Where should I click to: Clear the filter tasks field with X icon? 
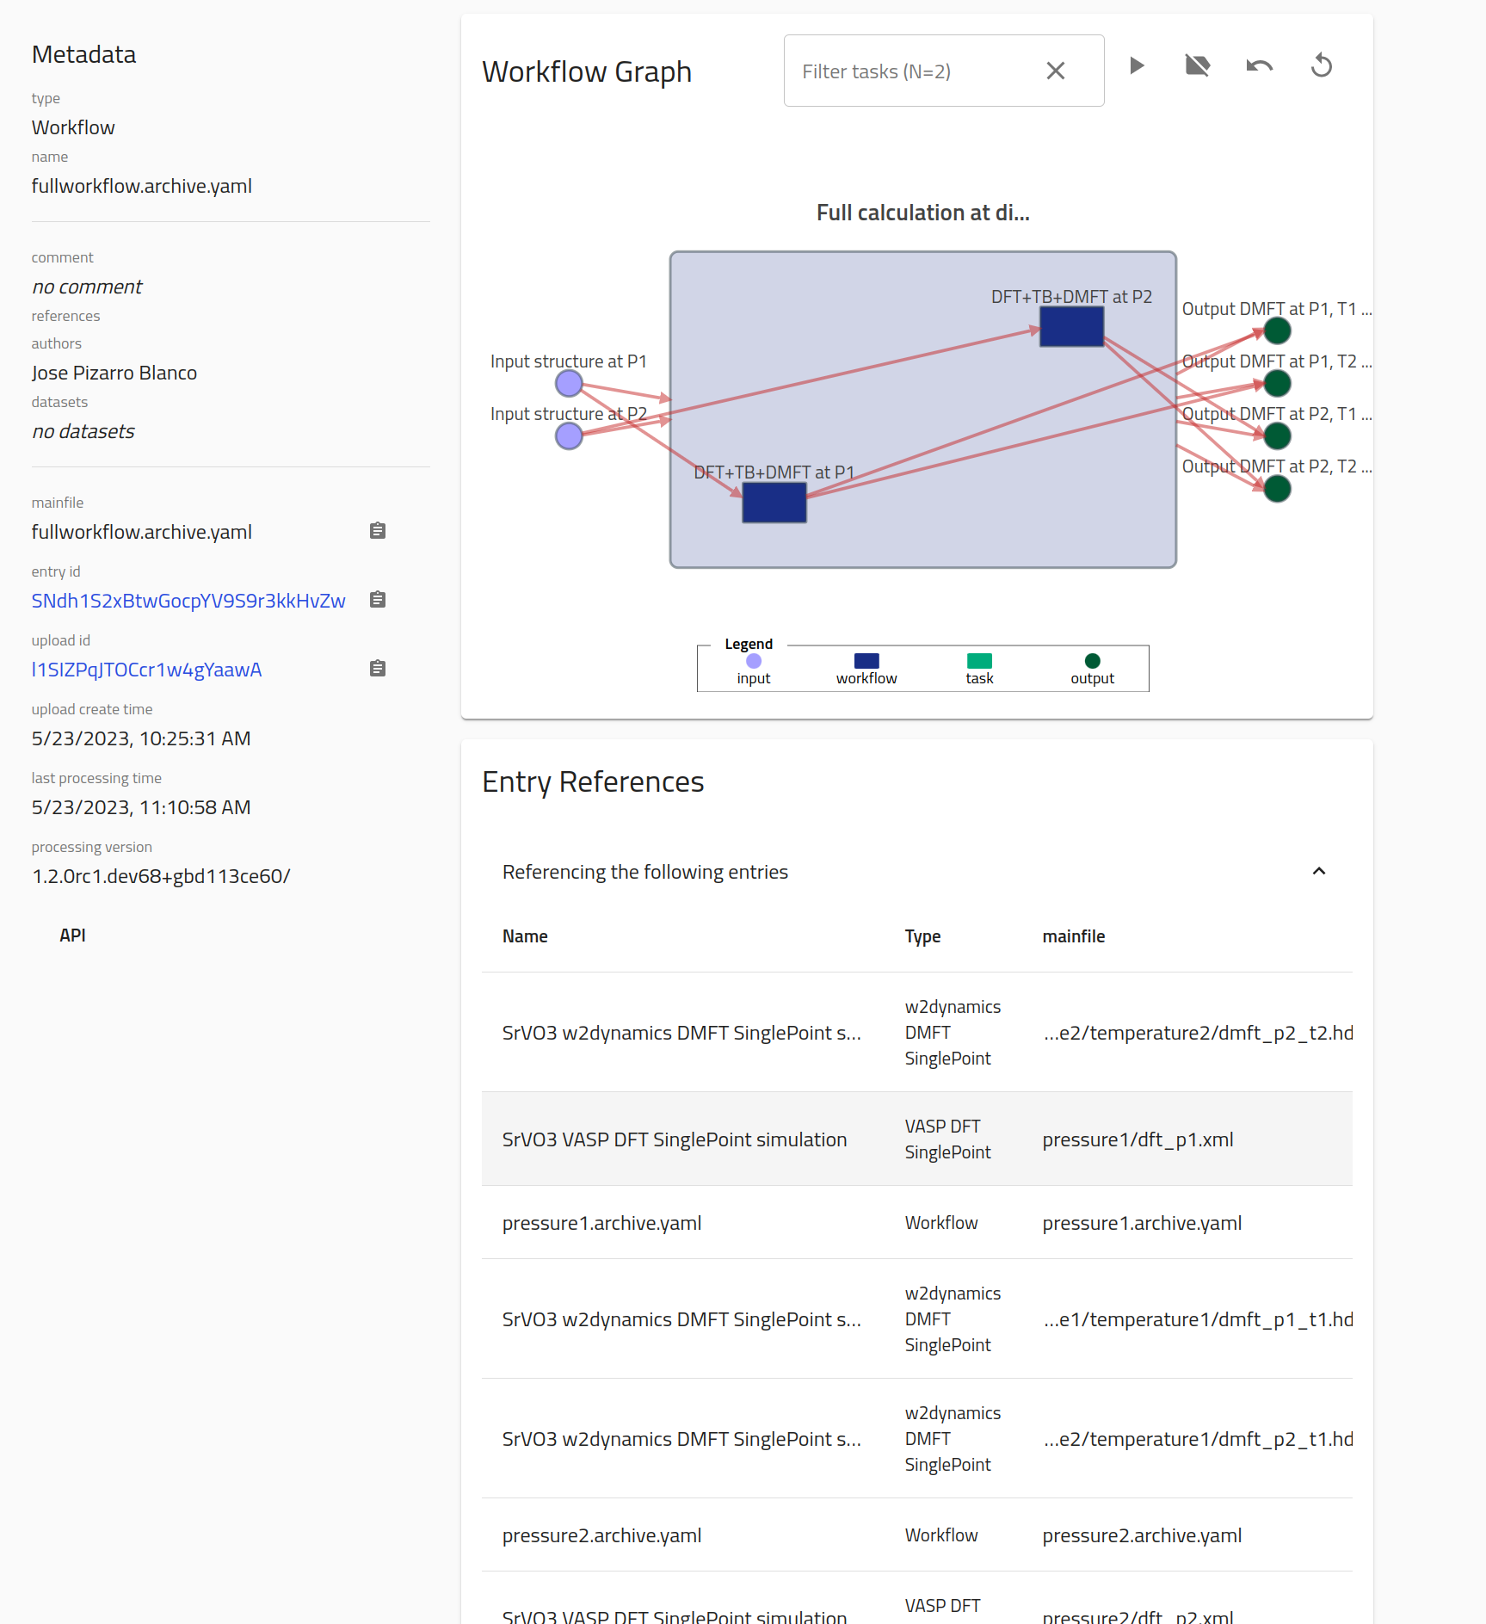1055,71
